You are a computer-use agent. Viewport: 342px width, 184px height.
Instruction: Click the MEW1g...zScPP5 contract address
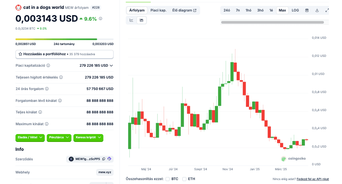[x=88, y=159]
